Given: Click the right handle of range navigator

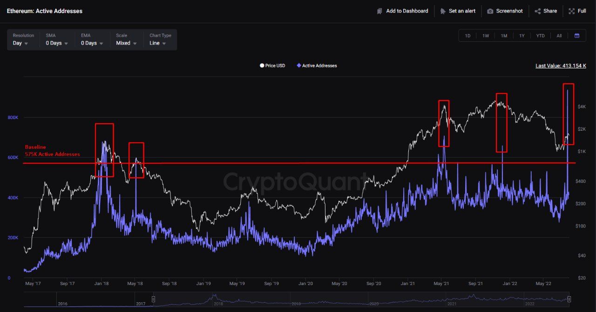Looking at the screenshot, I should pos(569,299).
